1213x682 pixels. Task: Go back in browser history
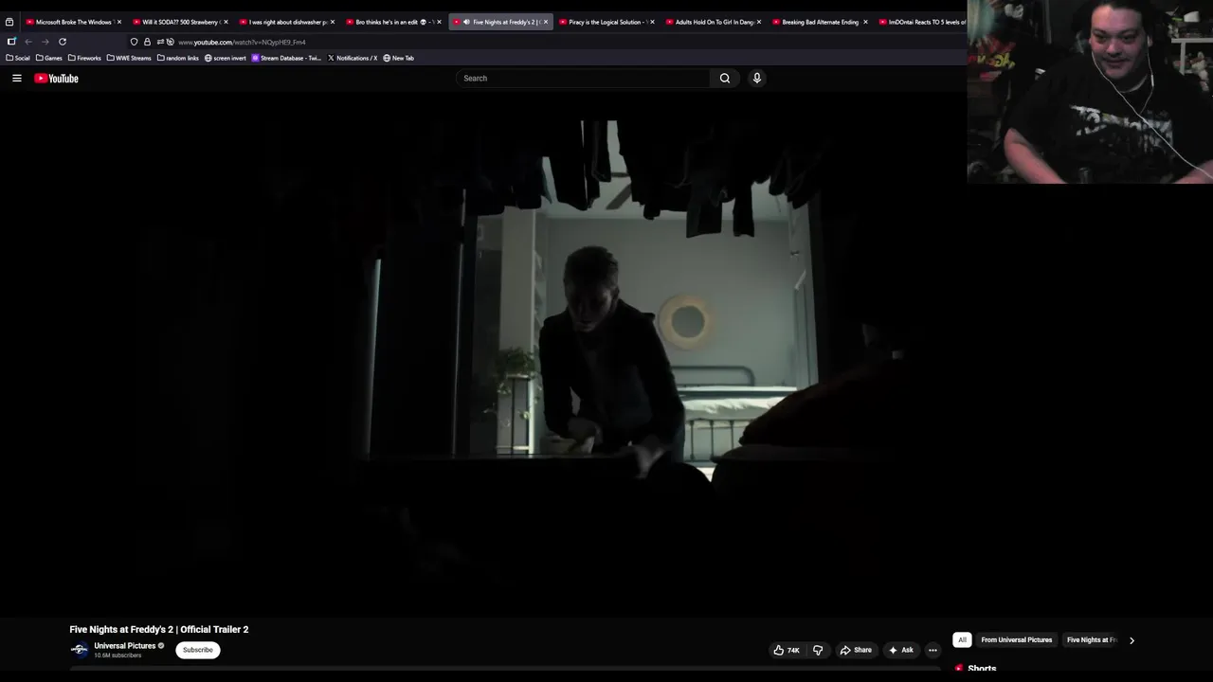click(28, 42)
